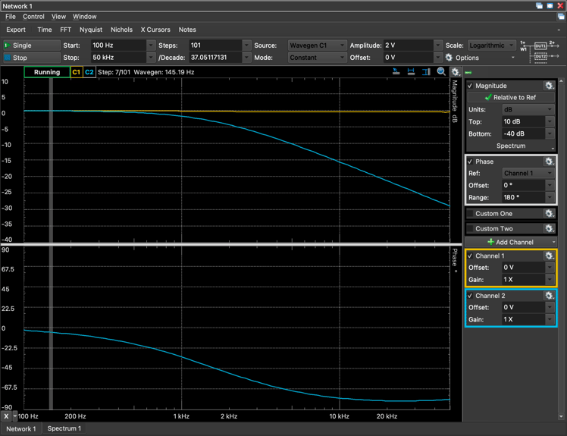Viewport: 567px width, 436px height.
Task: Uncheck the Magnitude checkbox
Action: click(x=470, y=86)
